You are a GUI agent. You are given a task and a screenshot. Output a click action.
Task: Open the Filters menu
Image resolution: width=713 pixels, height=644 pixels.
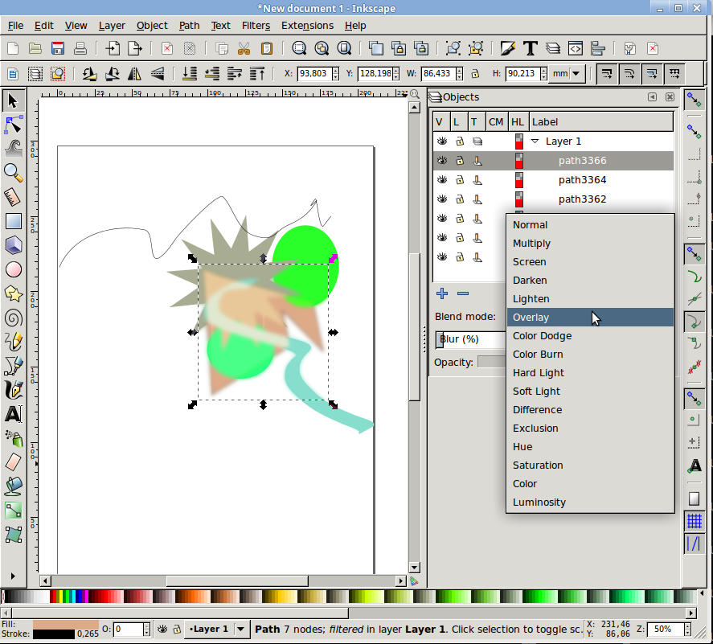(256, 26)
